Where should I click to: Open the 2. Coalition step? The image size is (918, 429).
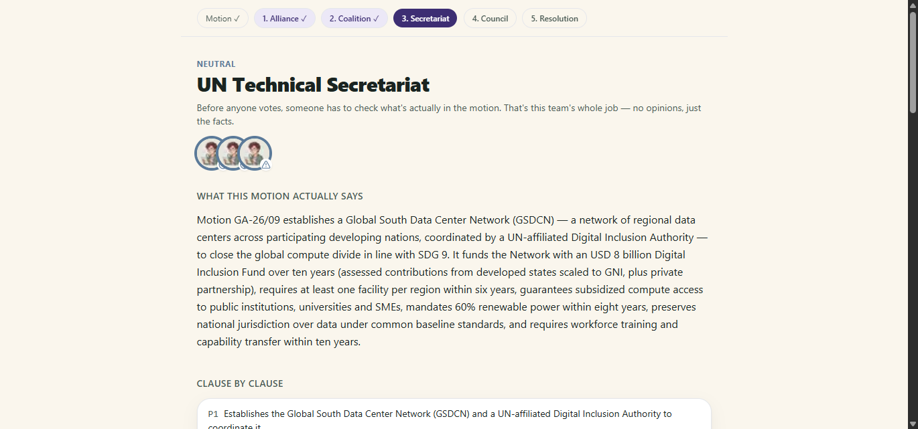(x=354, y=18)
